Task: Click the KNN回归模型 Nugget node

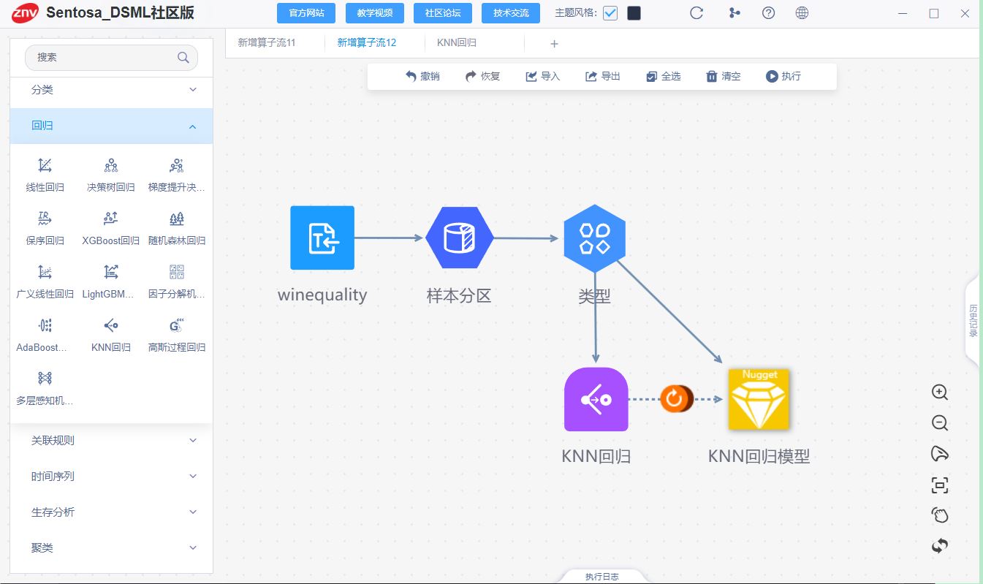Action: click(759, 399)
